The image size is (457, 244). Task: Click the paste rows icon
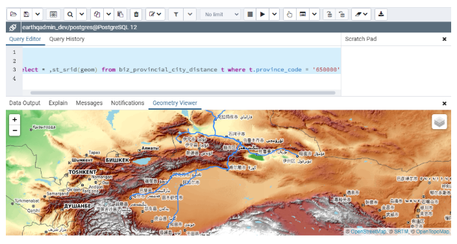coord(120,14)
